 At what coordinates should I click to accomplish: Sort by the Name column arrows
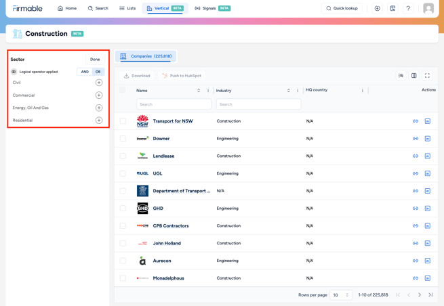(x=199, y=91)
